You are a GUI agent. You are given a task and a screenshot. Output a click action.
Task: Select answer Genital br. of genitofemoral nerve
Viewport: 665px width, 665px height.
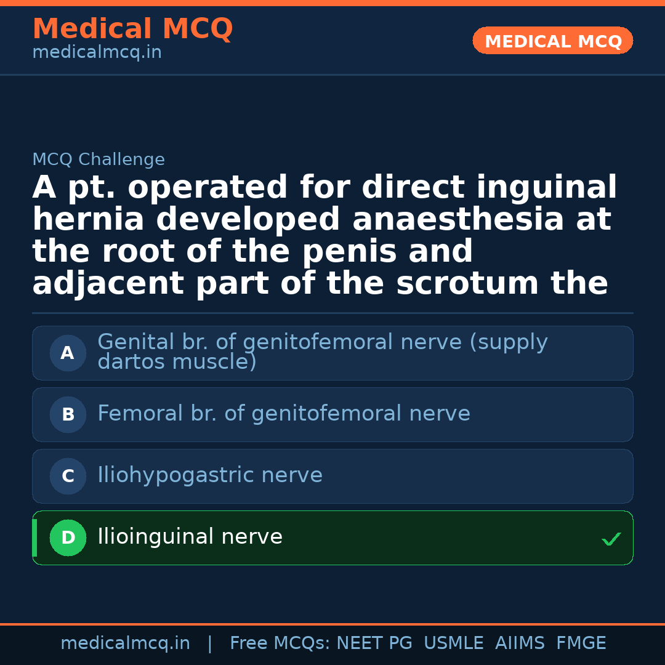click(x=322, y=352)
